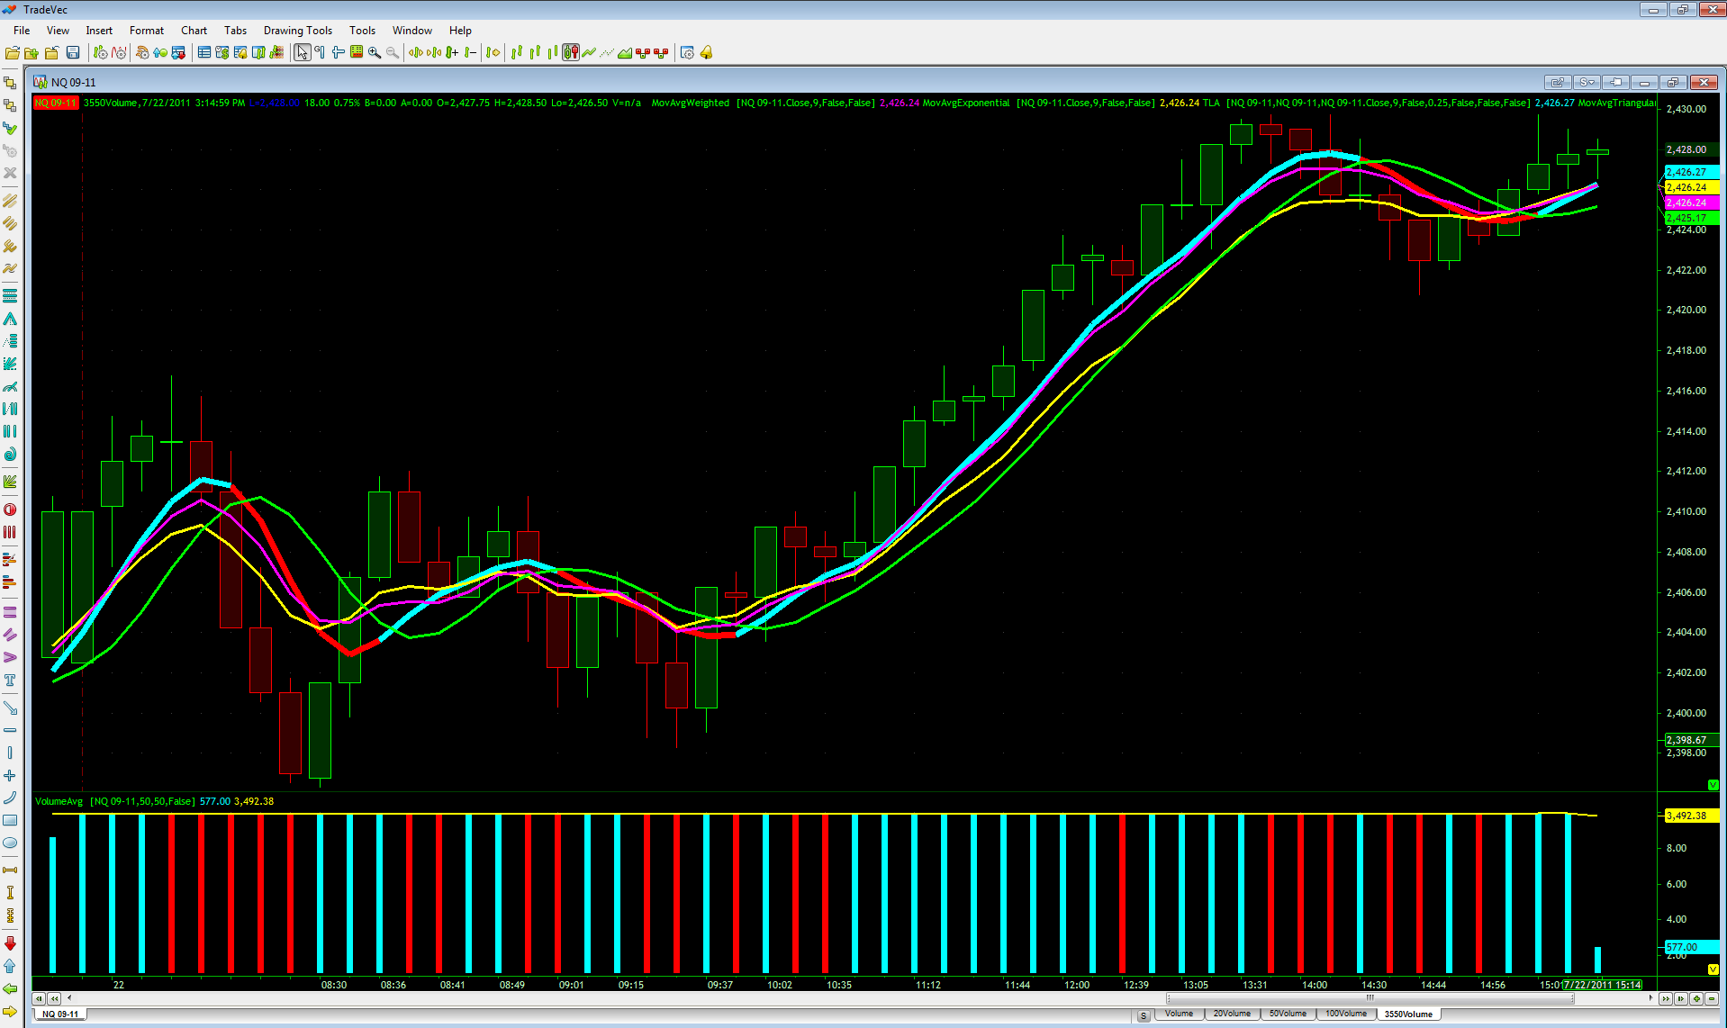The image size is (1727, 1028).
Task: Click the 2,398.67 price axis label
Action: (x=1691, y=740)
